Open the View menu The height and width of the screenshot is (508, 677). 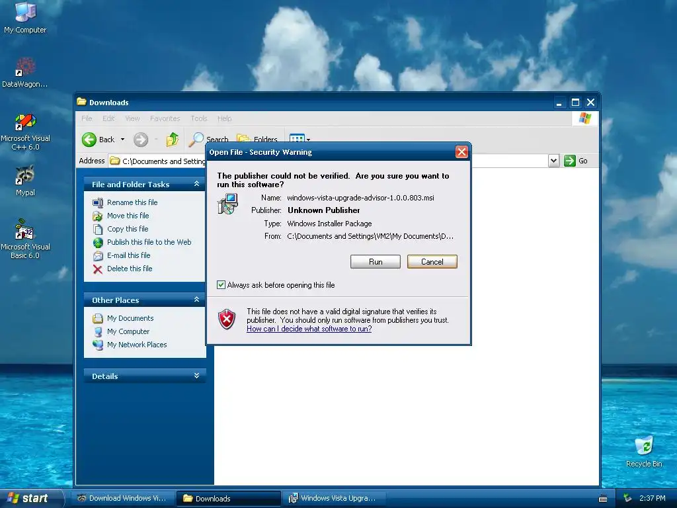132,118
